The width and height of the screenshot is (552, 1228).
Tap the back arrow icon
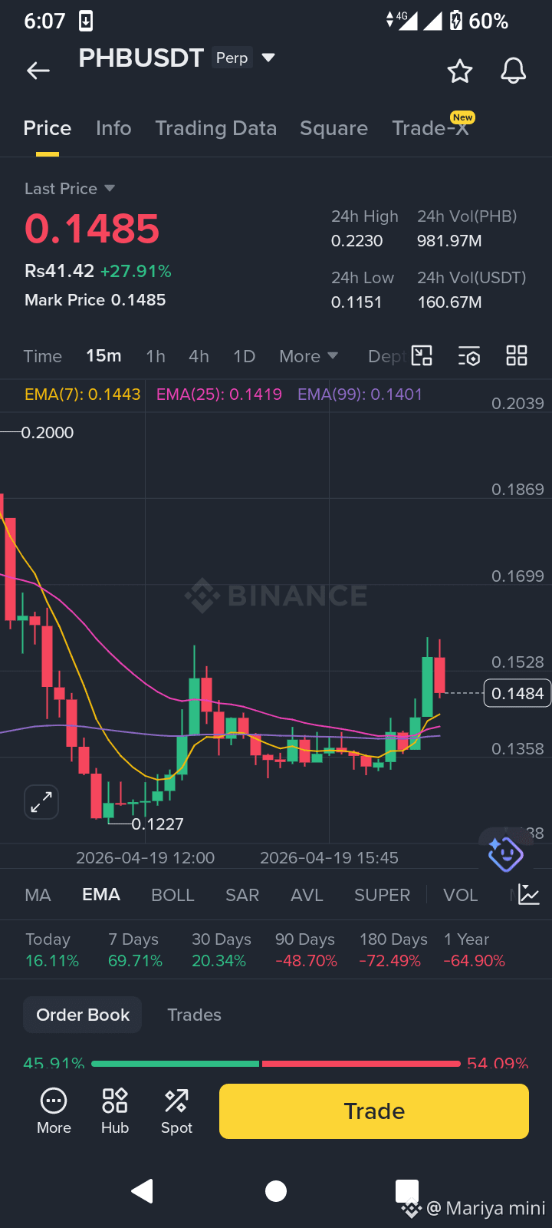(x=38, y=71)
